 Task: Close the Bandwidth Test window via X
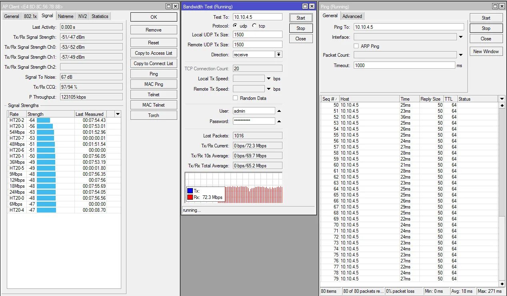[312, 6]
